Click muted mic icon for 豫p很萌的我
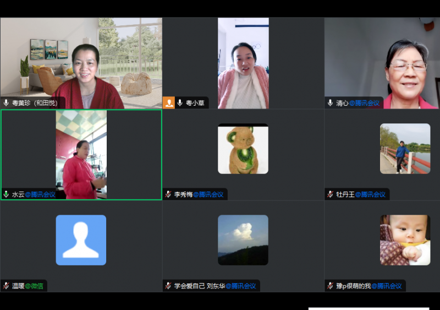Screen dimensions: 440x310 pos(331,286)
